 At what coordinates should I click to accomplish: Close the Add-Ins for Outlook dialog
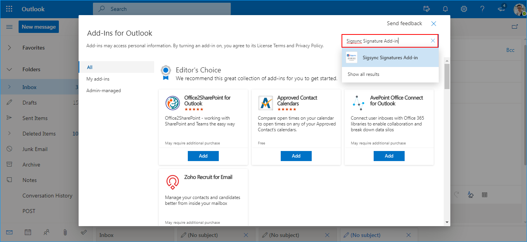click(x=434, y=24)
